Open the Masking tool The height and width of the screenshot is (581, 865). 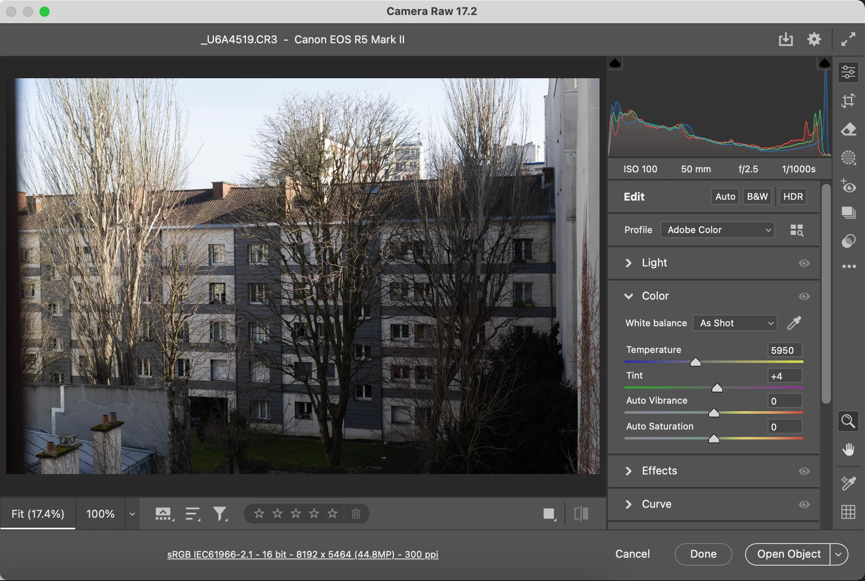848,158
